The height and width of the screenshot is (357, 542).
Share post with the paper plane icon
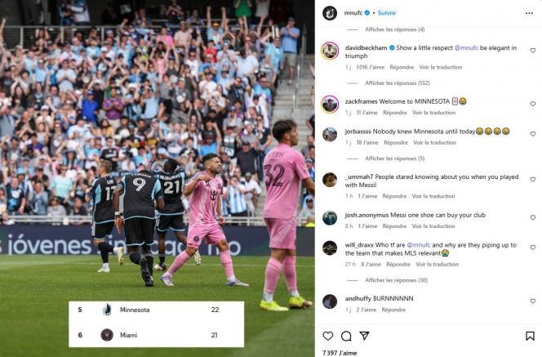(x=364, y=336)
